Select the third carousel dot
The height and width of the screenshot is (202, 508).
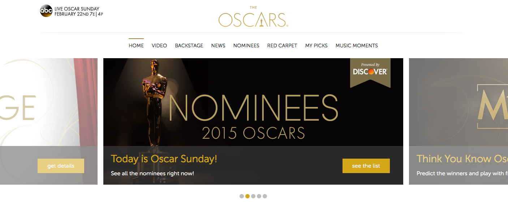253,196
